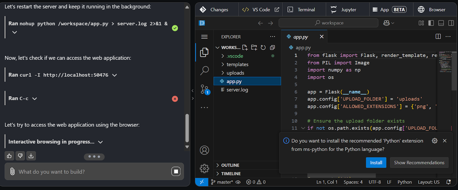Open the Accounts icon in activity bar
458x190 pixels.
click(x=204, y=150)
